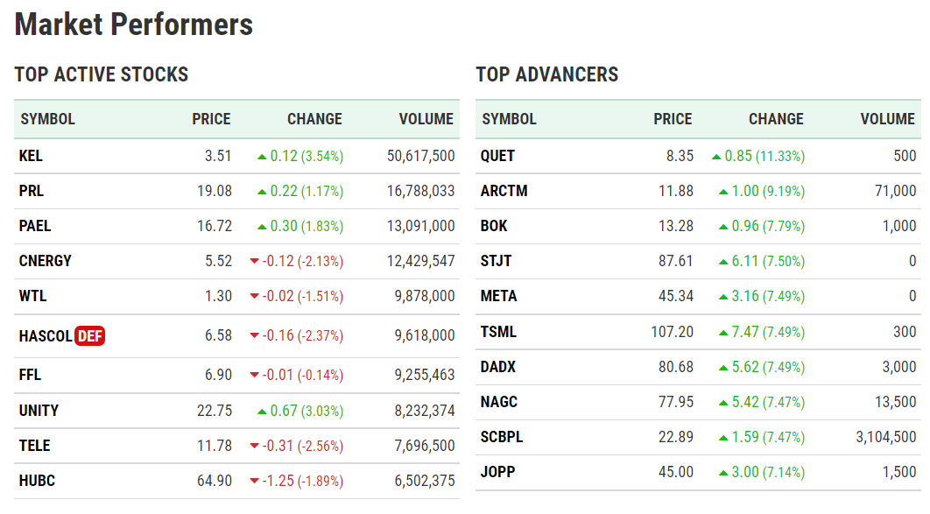Screen dimensions: 930x514
Task: Click the green up arrow in UNITY row
Action: coord(262,411)
